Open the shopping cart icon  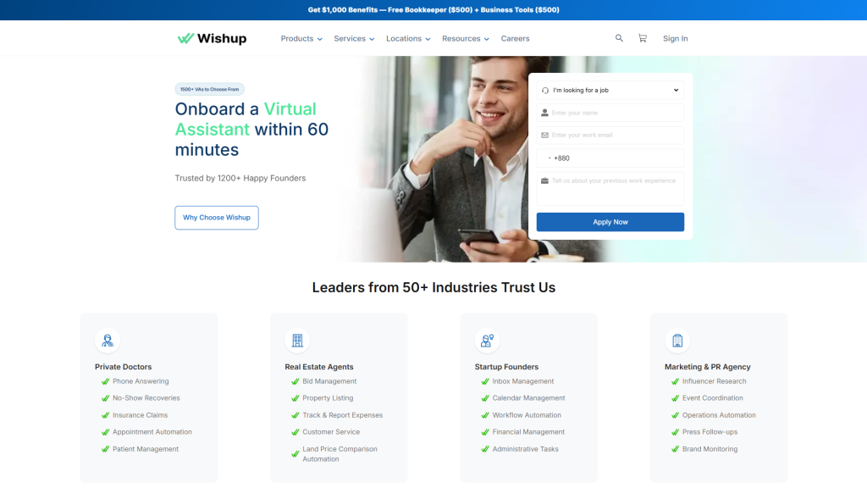coord(643,38)
